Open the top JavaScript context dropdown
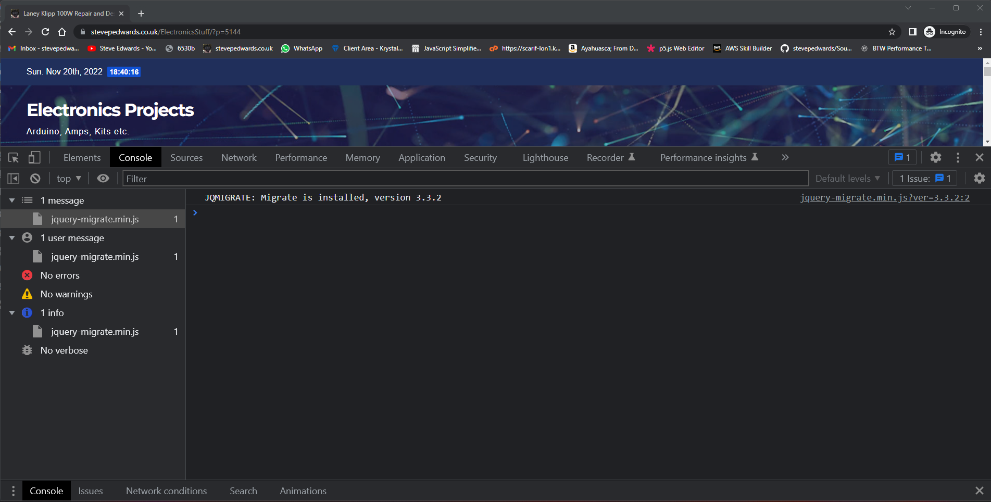This screenshot has height=502, width=991. point(69,179)
